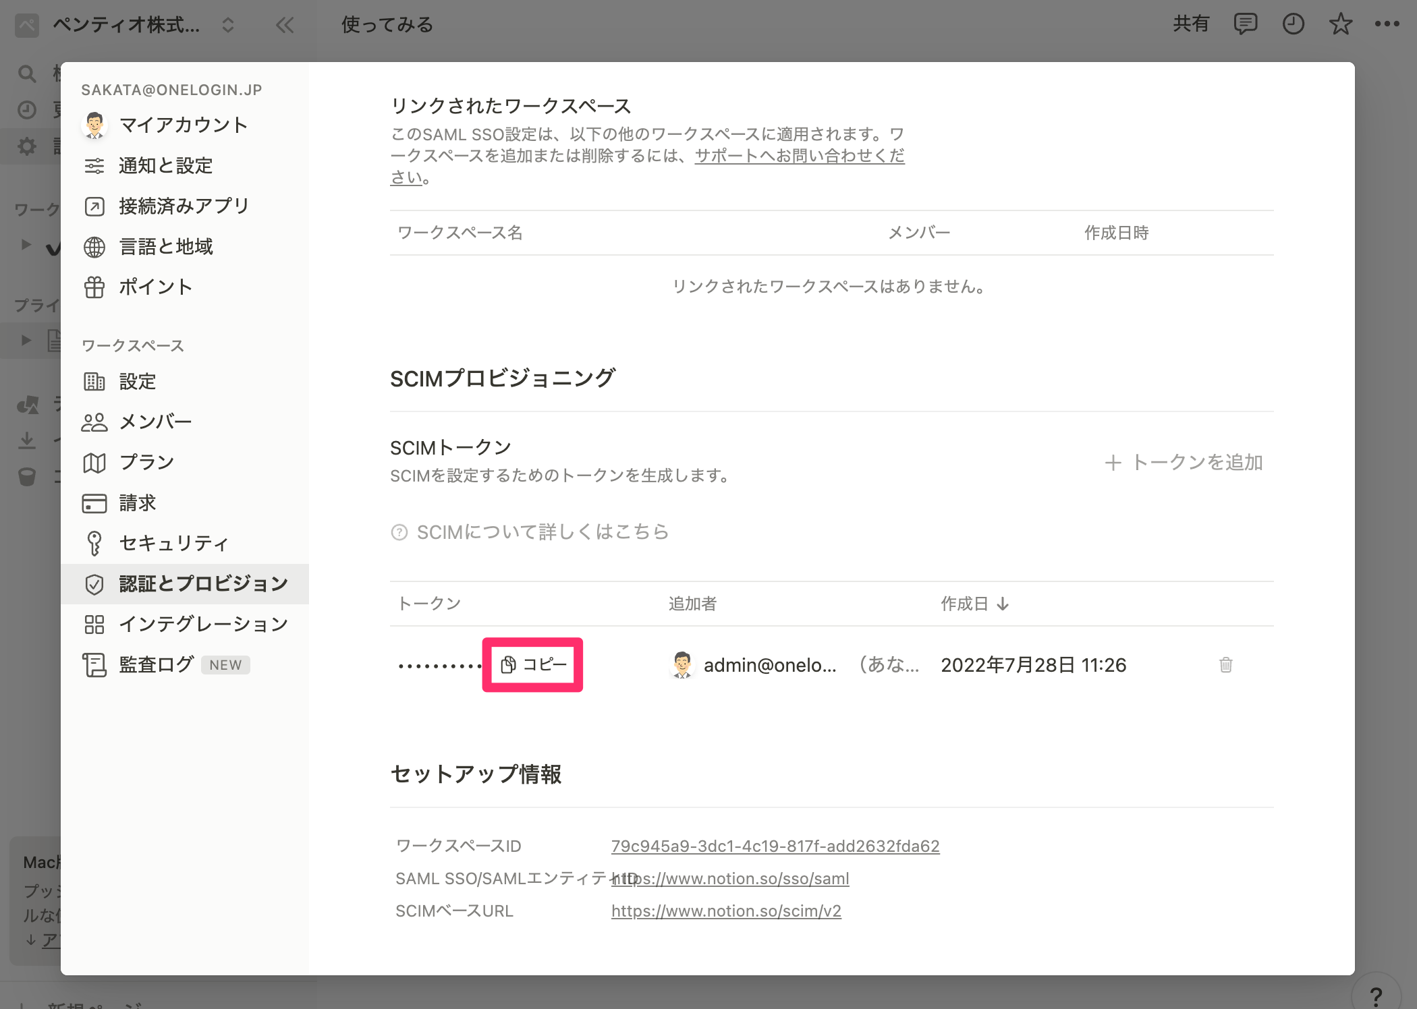Click the credit card icon for 請求

[x=94, y=503]
